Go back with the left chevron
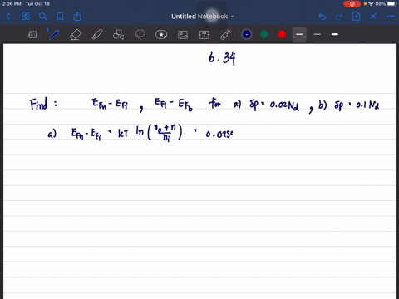Image resolution: width=399 pixels, height=299 pixels. click(8, 17)
